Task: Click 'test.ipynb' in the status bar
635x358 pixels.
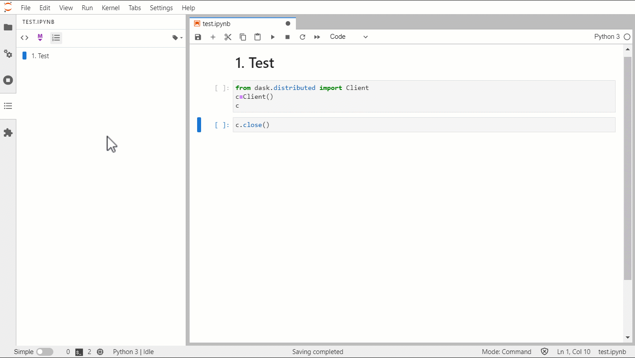Action: [x=612, y=352]
